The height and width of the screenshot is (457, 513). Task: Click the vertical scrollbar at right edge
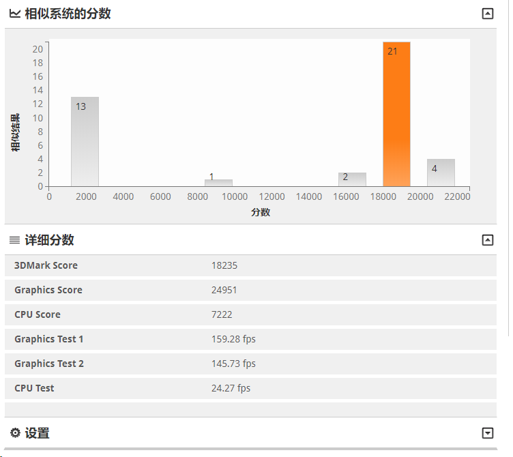tap(509, 168)
